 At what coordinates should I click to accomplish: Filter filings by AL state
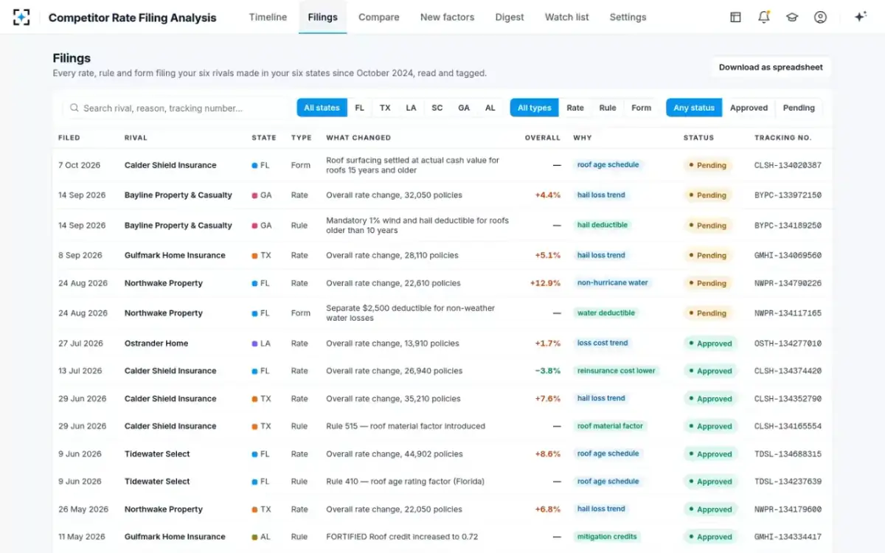pos(490,108)
